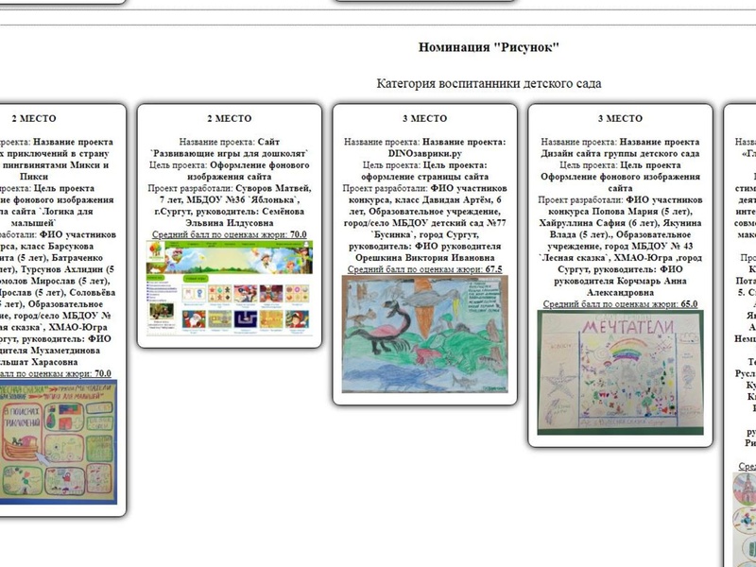Click '2 МЕСТО' title of the Суворов Матвей card

pos(229,118)
